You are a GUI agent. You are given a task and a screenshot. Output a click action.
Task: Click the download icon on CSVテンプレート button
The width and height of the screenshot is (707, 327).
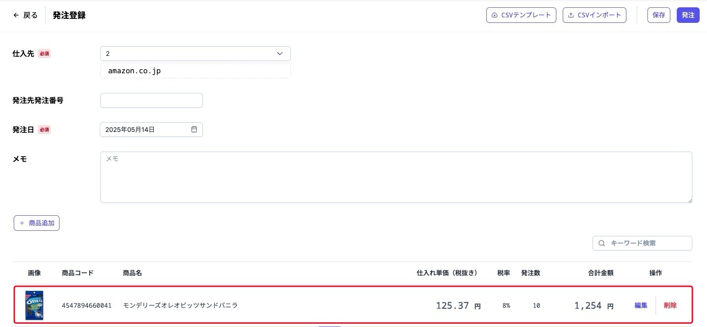coord(494,15)
